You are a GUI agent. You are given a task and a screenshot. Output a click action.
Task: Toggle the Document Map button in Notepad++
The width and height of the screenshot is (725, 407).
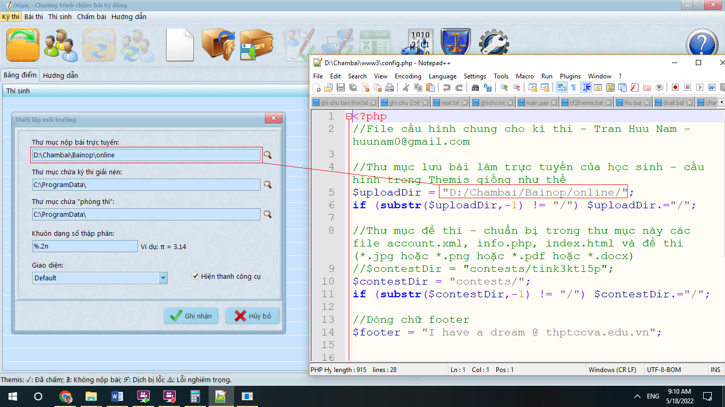[x=610, y=87]
